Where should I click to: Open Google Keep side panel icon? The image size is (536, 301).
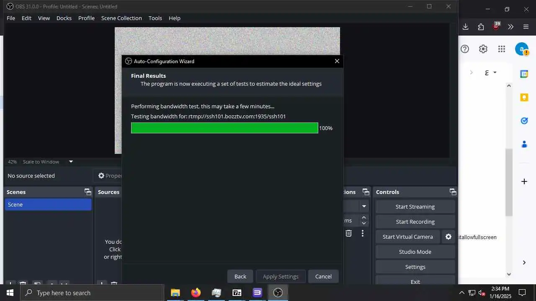[x=524, y=97]
